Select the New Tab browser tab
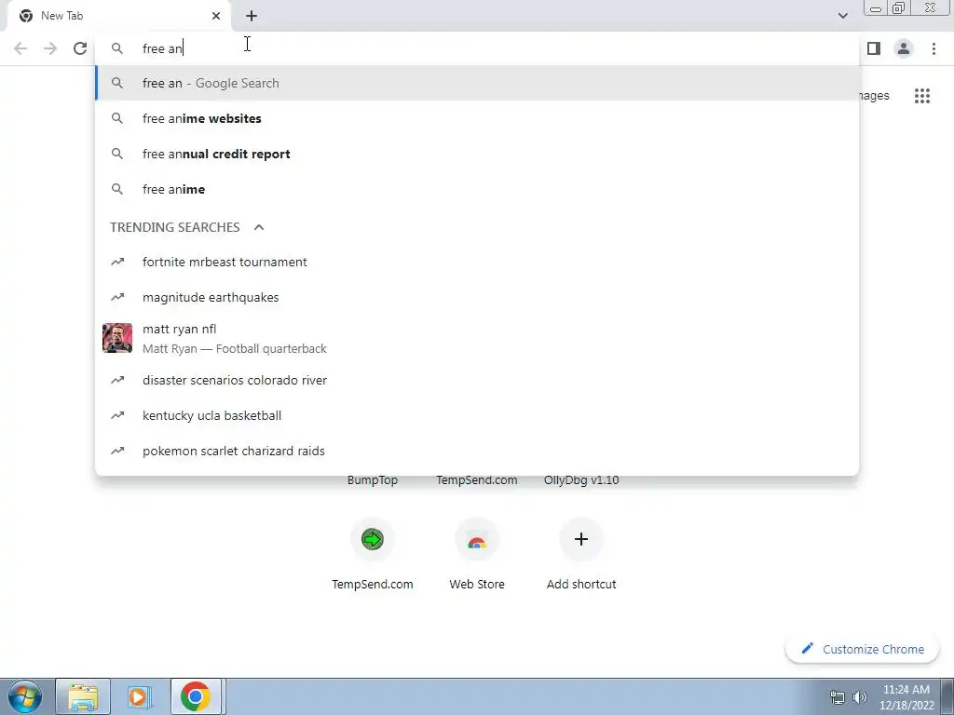The height and width of the screenshot is (715, 954). pyautogui.click(x=119, y=16)
